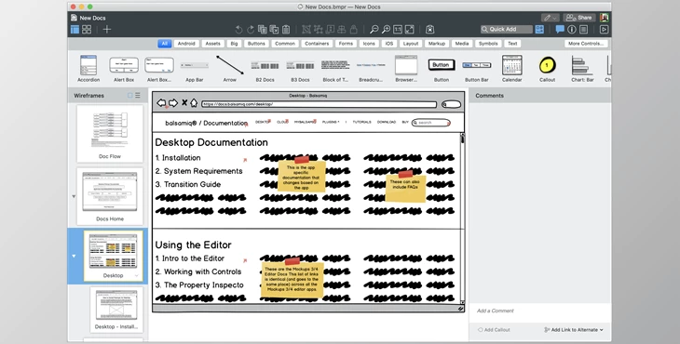Click the Copy icon in toolbar
Image resolution: width=680 pixels, height=344 pixels.
[x=263, y=30]
